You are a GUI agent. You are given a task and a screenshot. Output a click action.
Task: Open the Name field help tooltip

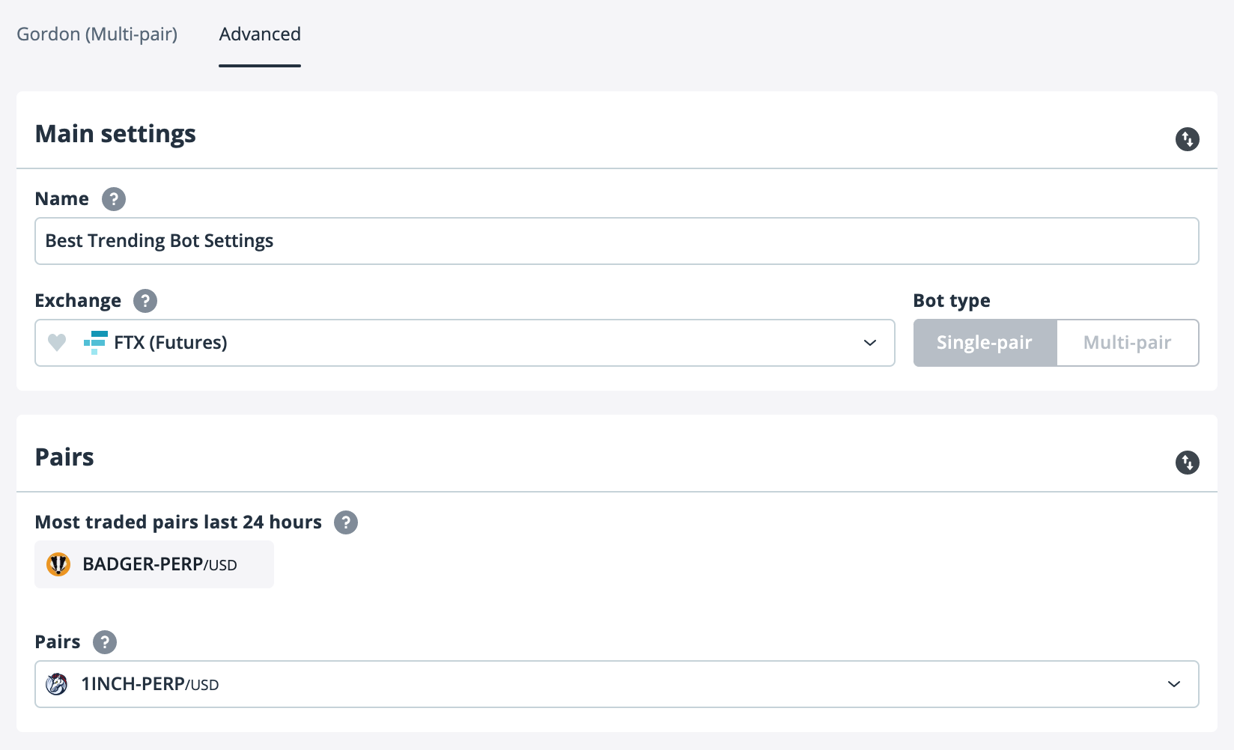pyautogui.click(x=112, y=199)
